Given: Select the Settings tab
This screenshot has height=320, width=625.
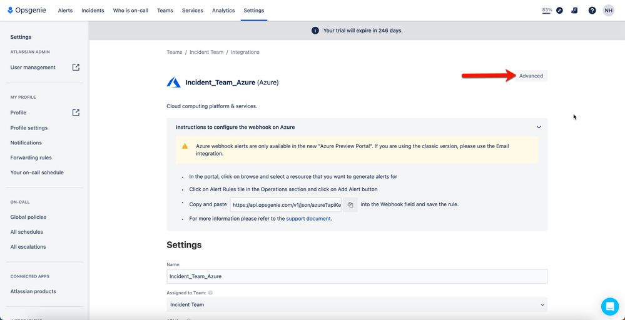Looking at the screenshot, I should click(254, 11).
